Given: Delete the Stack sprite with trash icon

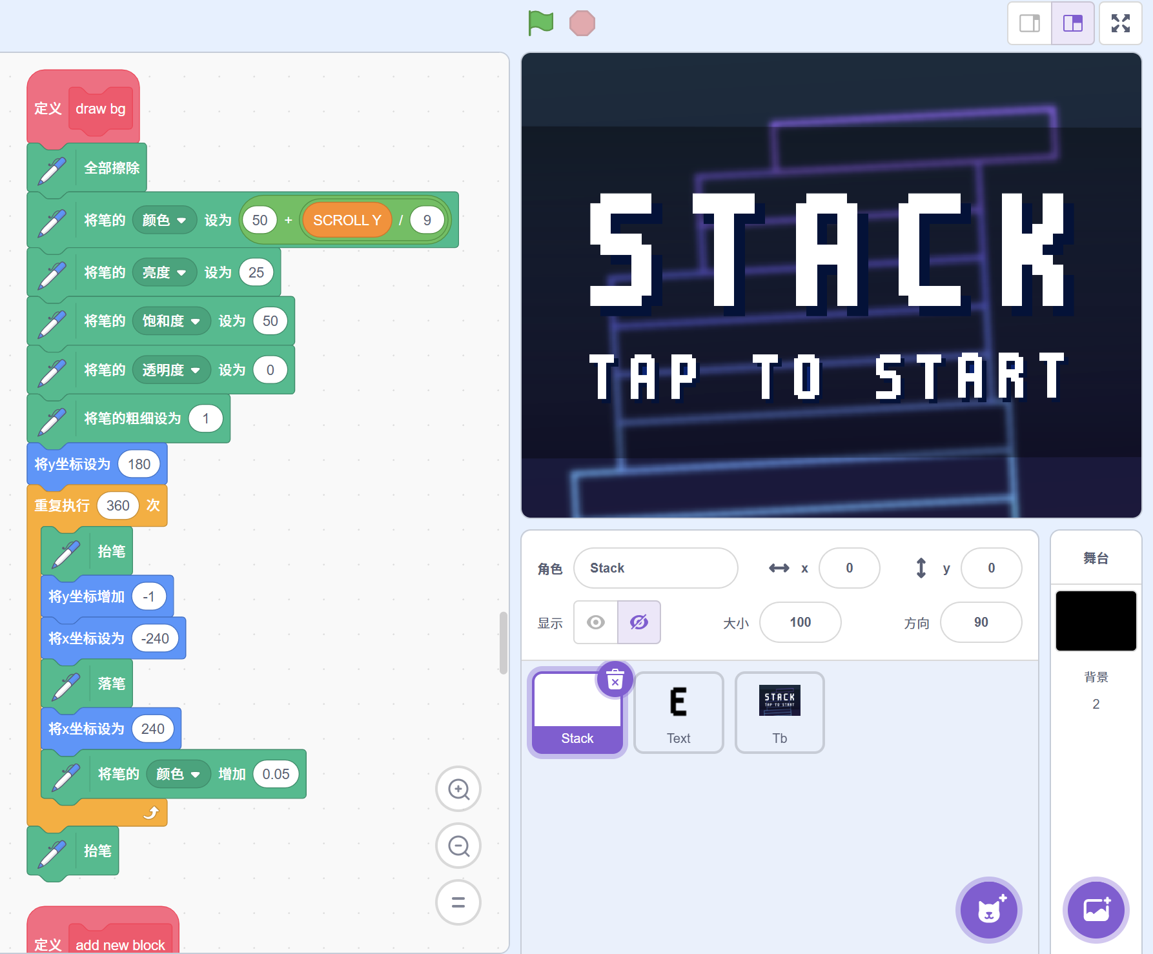Looking at the screenshot, I should tap(615, 680).
